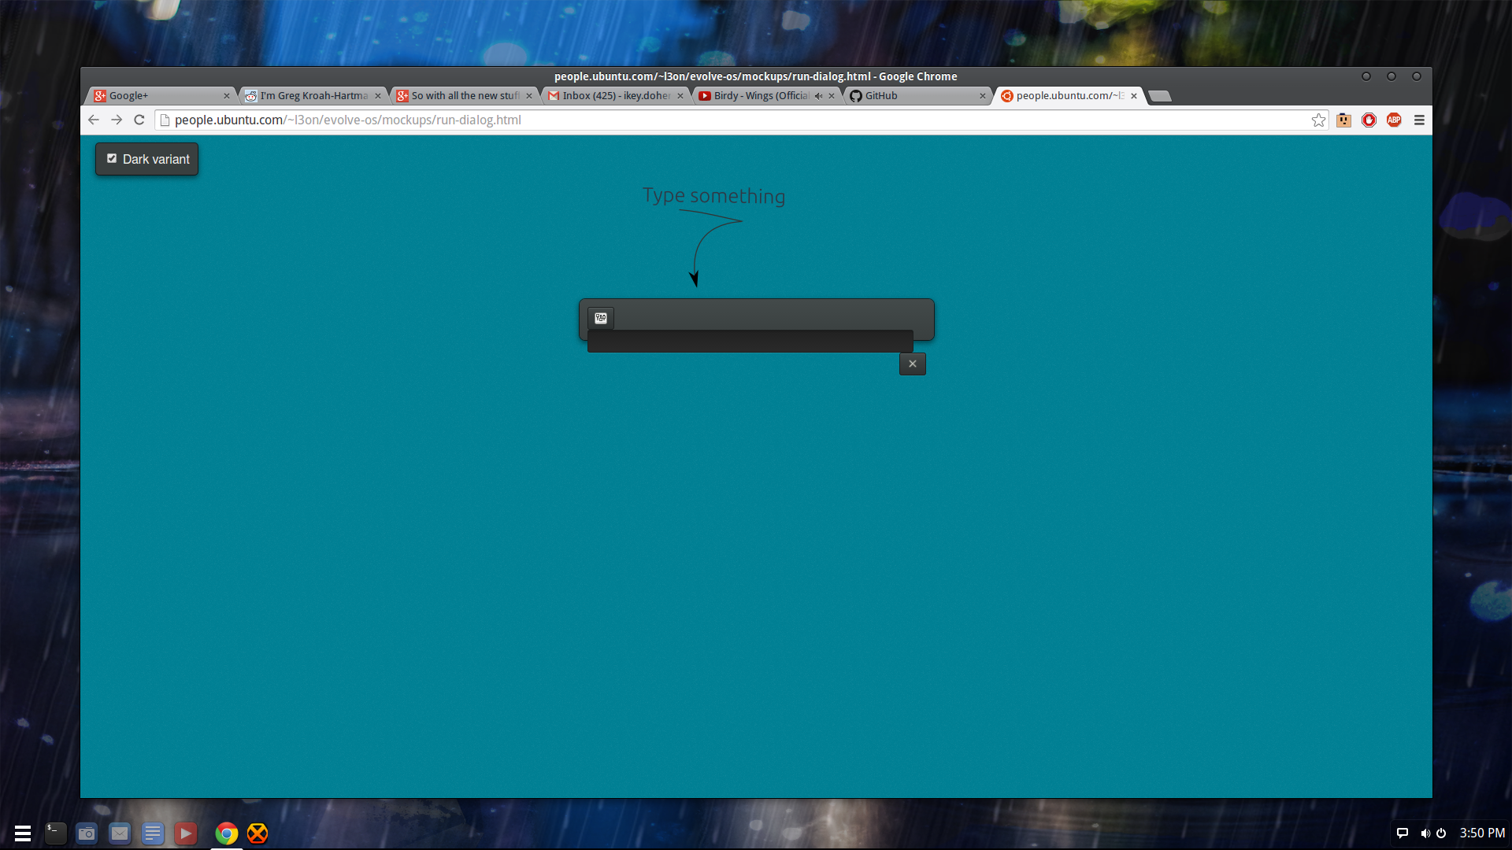The width and height of the screenshot is (1512, 850).
Task: Close the run dialog with its X button
Action: [x=913, y=364]
